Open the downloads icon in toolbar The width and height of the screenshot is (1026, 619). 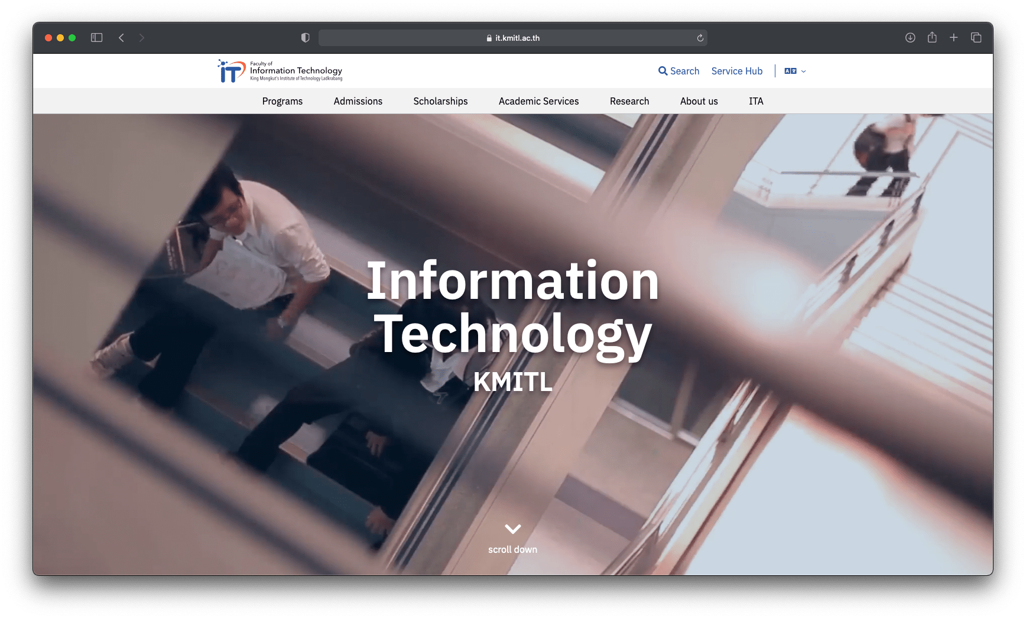coord(910,38)
